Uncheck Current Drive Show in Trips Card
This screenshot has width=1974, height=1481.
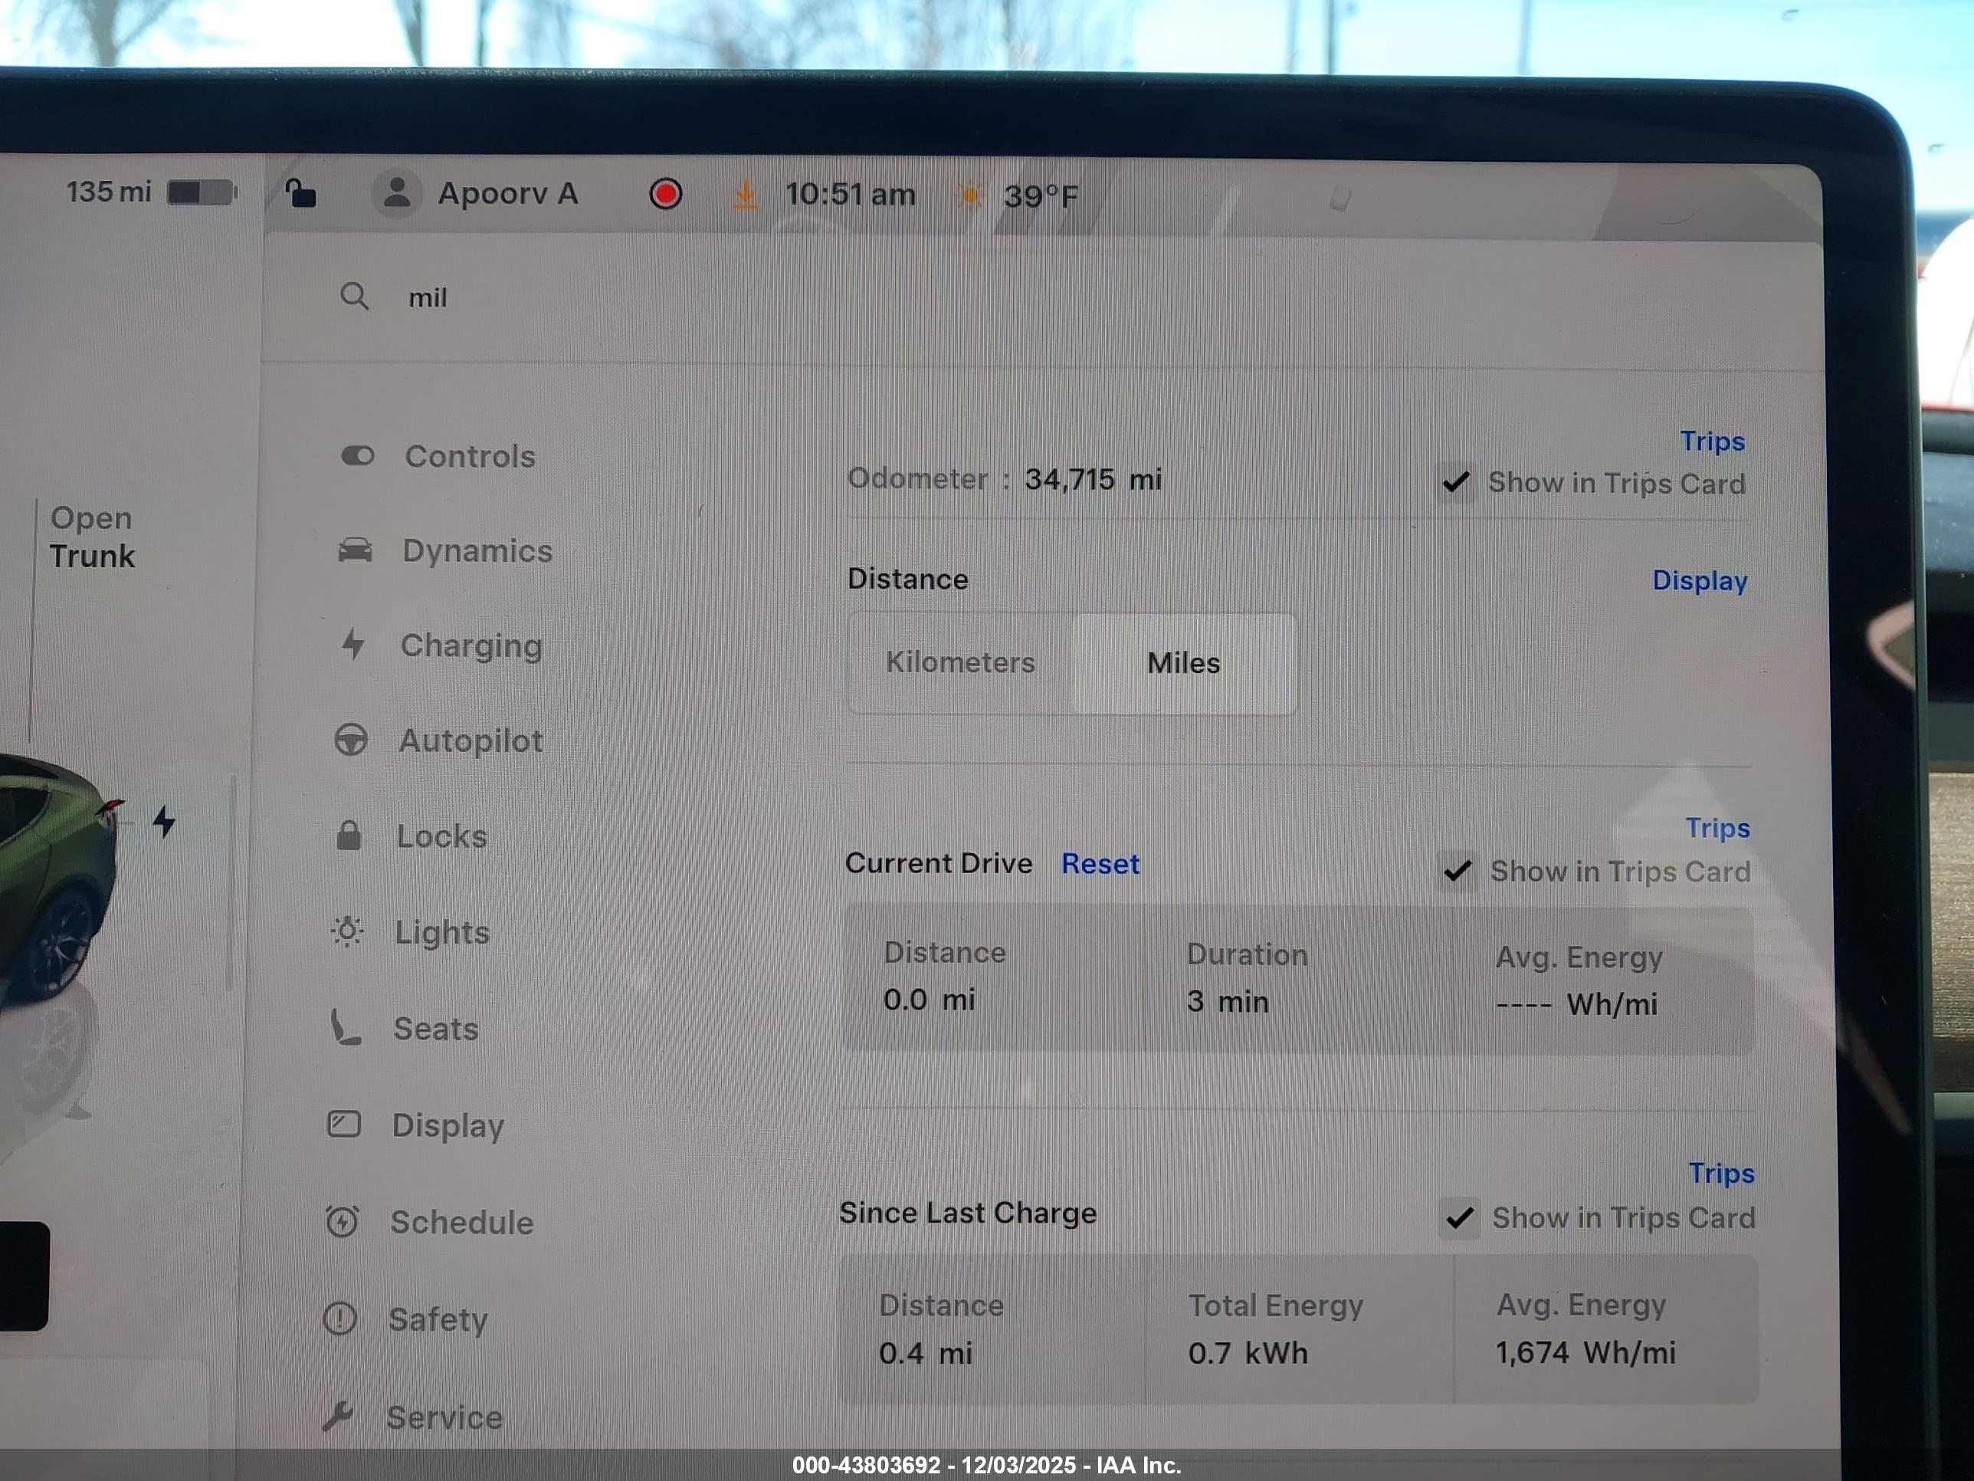[1458, 870]
